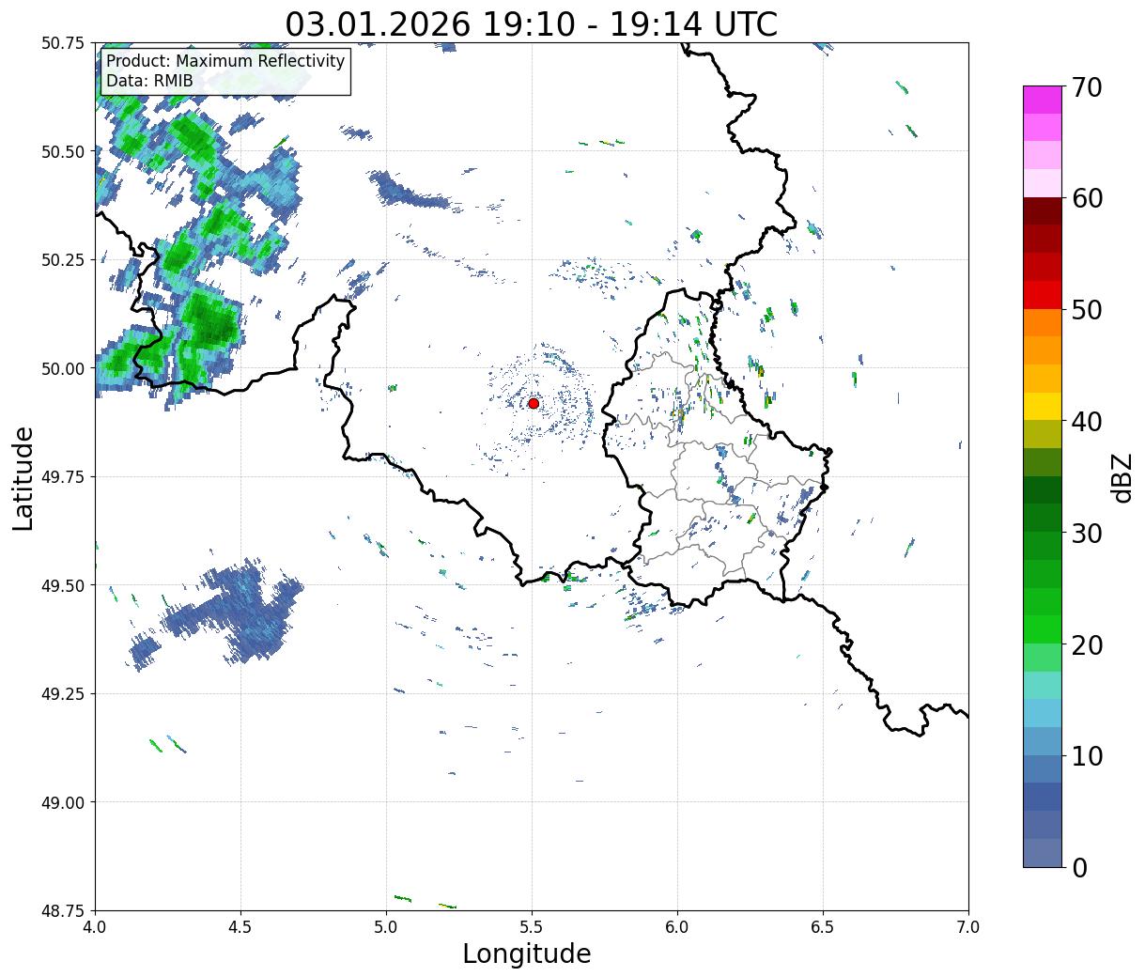The height and width of the screenshot is (977, 1145).
Task: Click the longitude tick label 4.5
Action: pyautogui.click(x=240, y=927)
